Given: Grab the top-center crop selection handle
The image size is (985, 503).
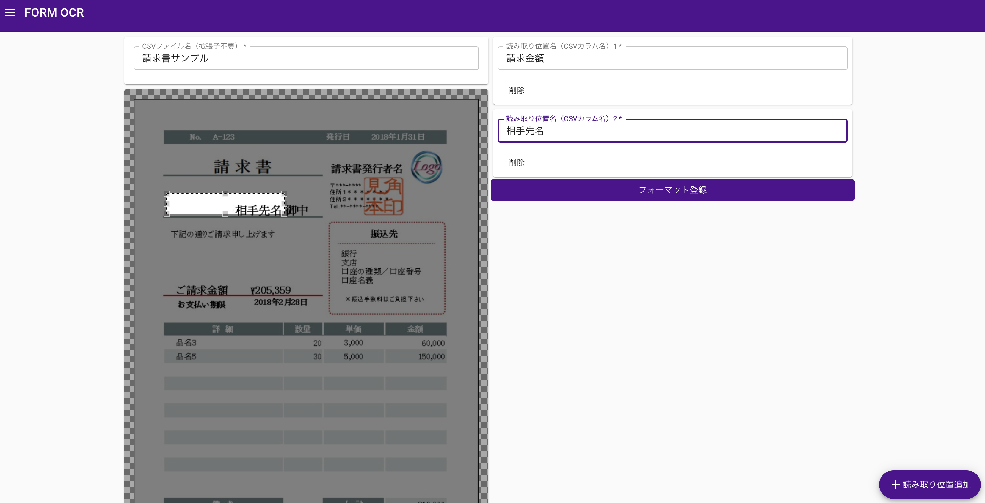Looking at the screenshot, I should coord(225,194).
